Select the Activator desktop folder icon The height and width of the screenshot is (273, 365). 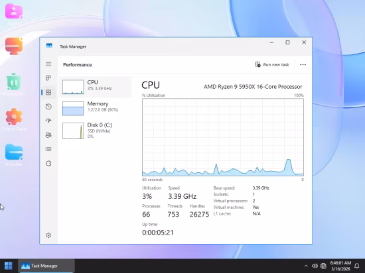(14, 155)
